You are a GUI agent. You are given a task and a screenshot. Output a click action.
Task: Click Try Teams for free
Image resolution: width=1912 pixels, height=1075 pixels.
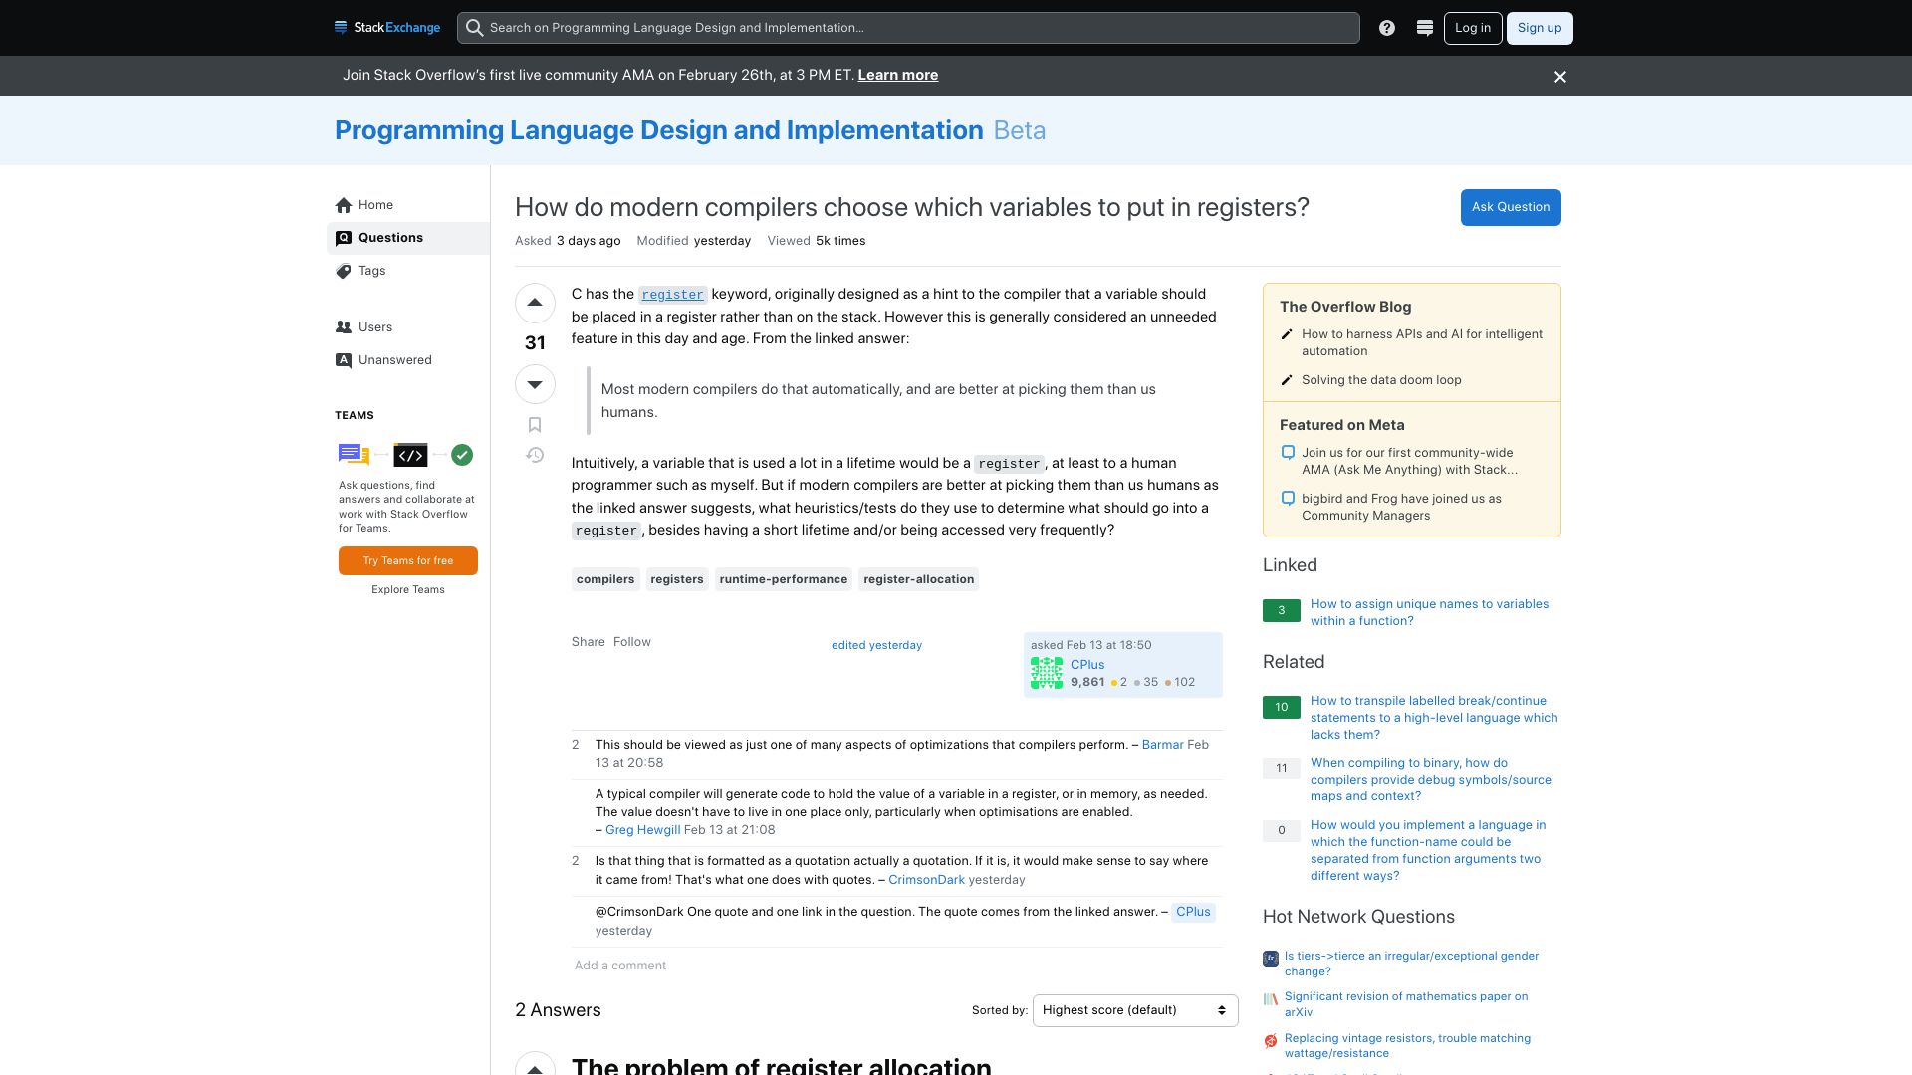pos(408,560)
